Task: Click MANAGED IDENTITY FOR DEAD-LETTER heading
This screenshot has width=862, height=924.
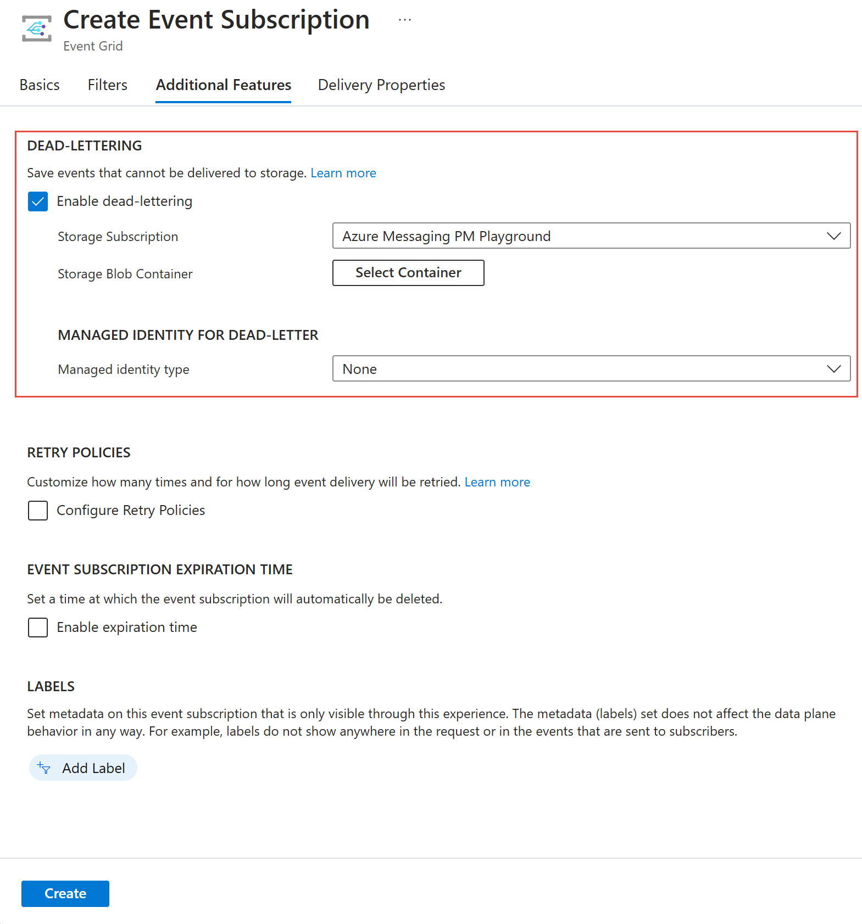Action: click(x=188, y=335)
